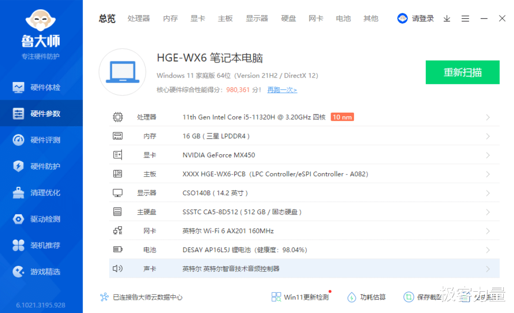Image resolution: width=514 pixels, height=313 pixels.
Task: Click the Win11更新检测 icon
Action: [x=276, y=297]
